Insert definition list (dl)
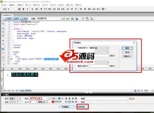The image size is (154, 113). 81,9
